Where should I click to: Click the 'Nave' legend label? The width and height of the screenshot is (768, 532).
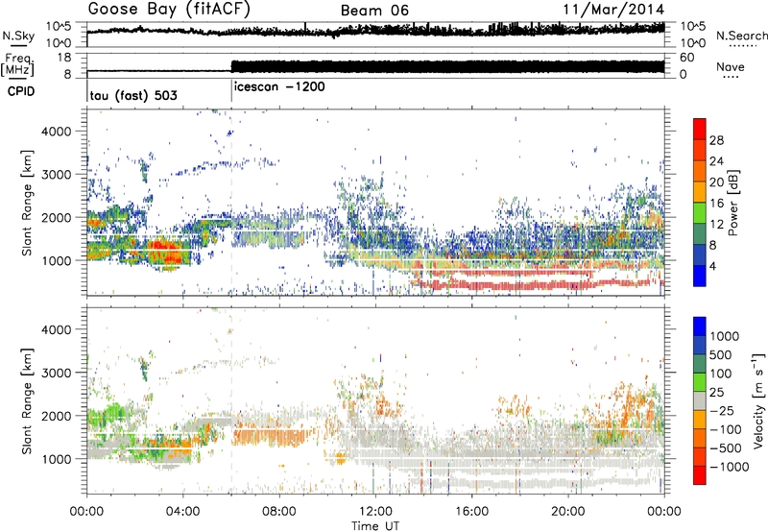click(x=731, y=67)
